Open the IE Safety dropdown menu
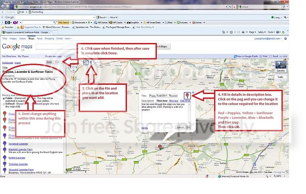The height and width of the screenshot is (194, 306). click(262, 32)
